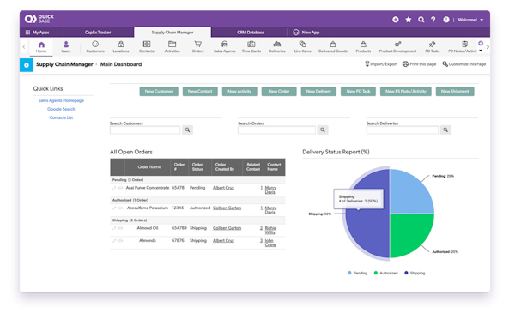This screenshot has width=515, height=325.
Task: Click the New Order button
Action: (279, 92)
